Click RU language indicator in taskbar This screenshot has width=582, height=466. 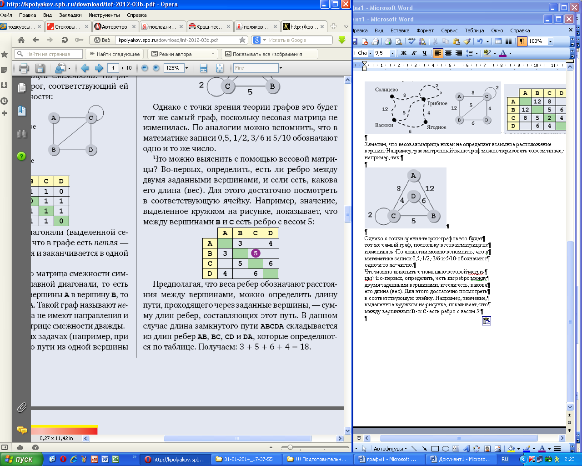pyautogui.click(x=505, y=459)
